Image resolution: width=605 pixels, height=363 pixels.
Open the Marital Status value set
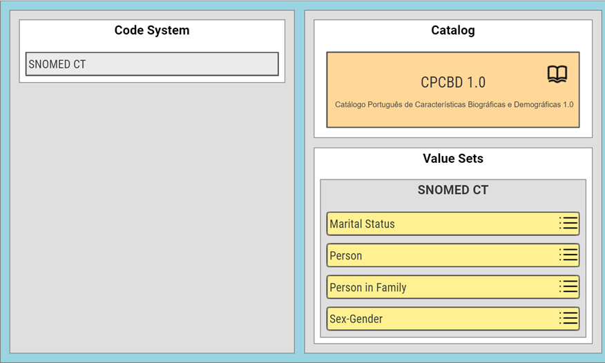(x=453, y=224)
